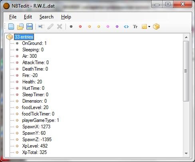Open the Search menu
Screen dimensions: 195x162
(x=46, y=17)
